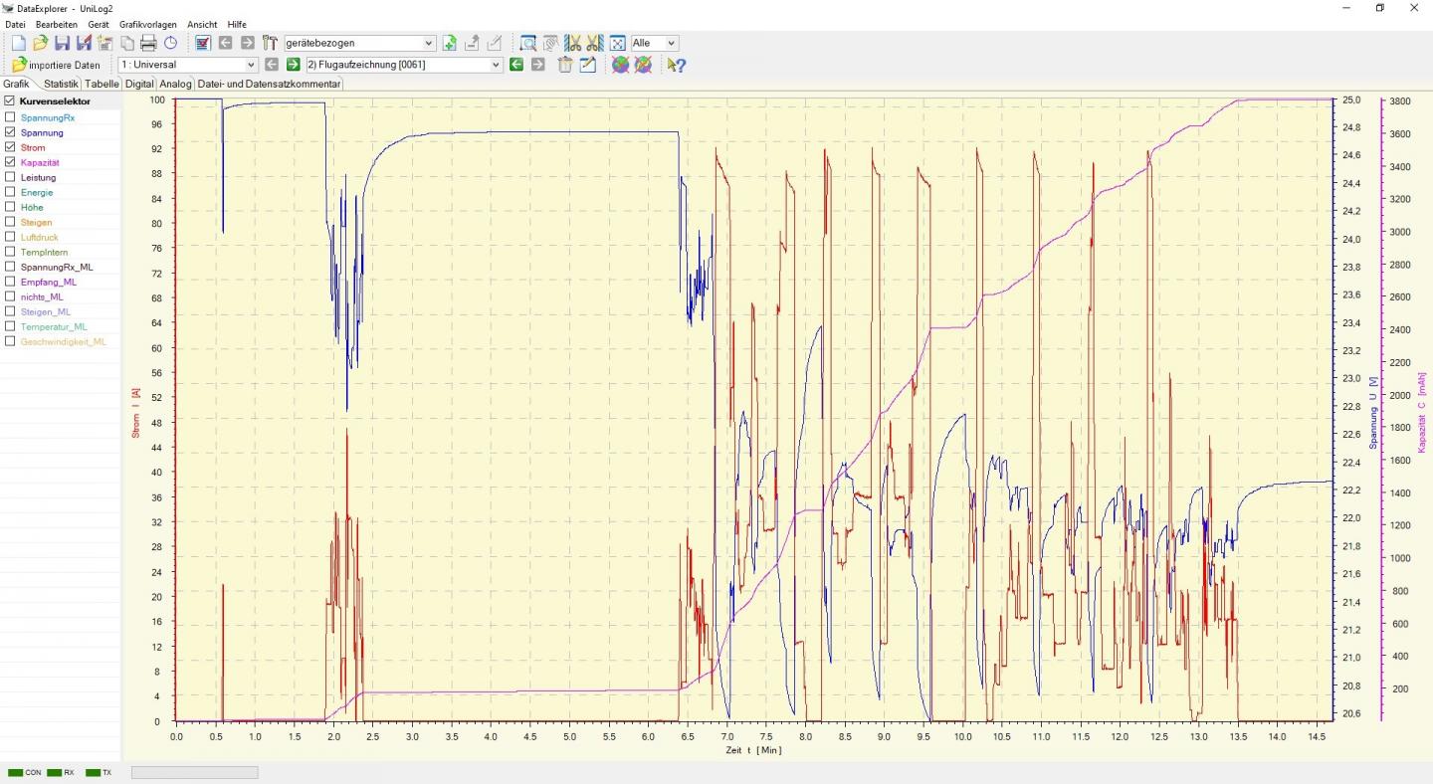1433x784 pixels.
Task: Open the Grafikvorlagen menu
Action: [x=148, y=24]
